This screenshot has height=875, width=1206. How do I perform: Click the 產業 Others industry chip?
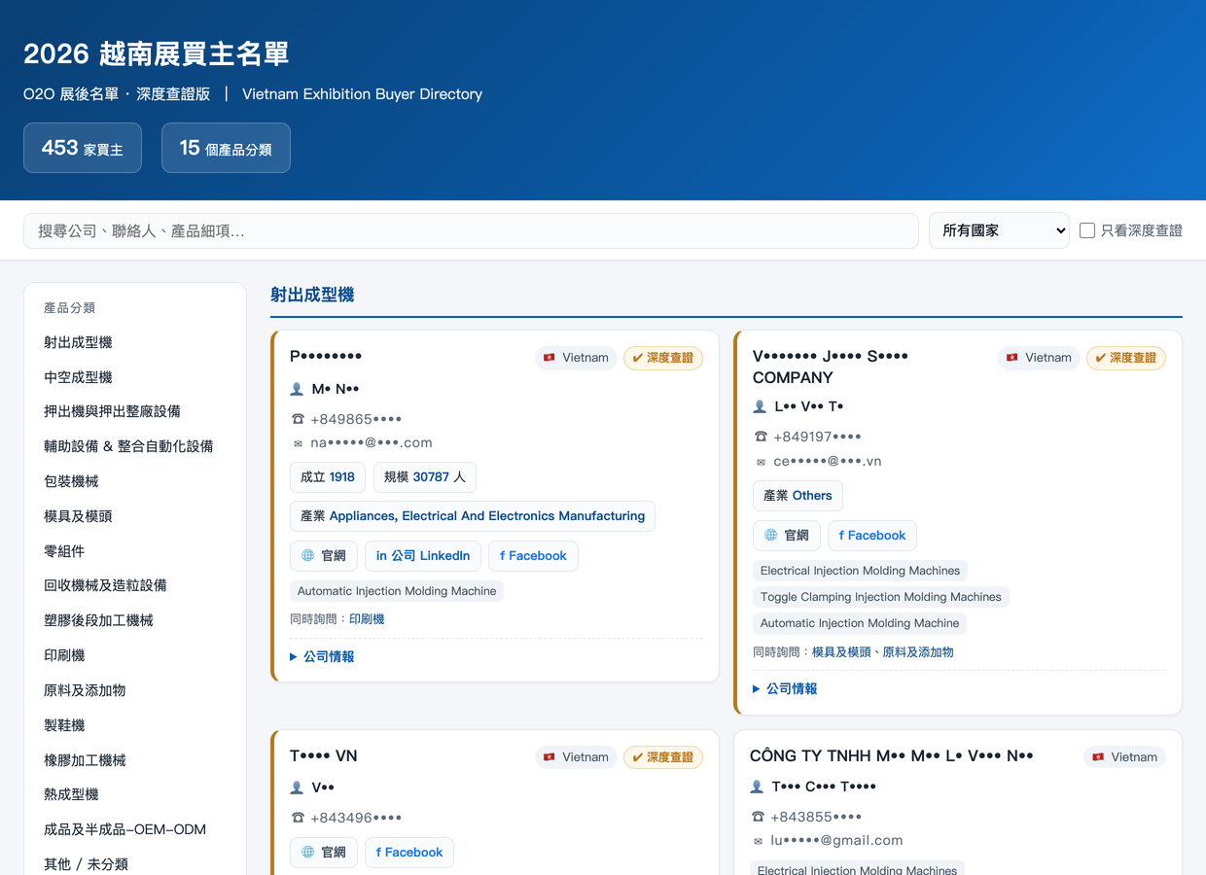[x=798, y=496]
